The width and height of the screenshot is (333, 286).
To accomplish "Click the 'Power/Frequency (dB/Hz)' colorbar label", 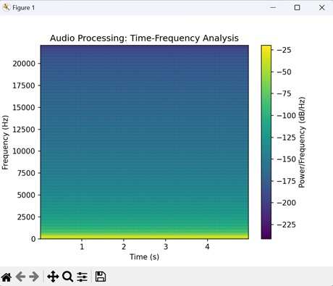I will (x=302, y=143).
